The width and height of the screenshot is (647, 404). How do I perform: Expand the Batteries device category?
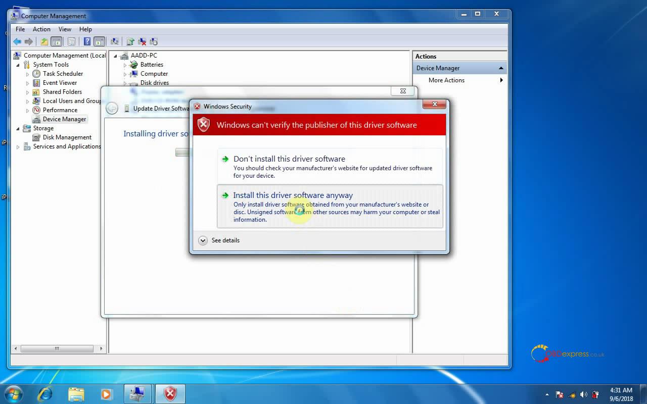pos(125,65)
